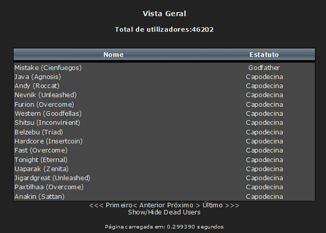View Uaparak (Zenita) profile

coord(41,169)
